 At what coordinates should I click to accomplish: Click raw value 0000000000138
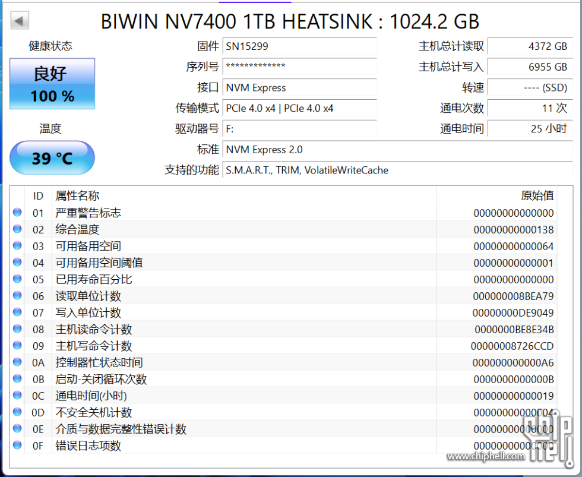pos(514,230)
